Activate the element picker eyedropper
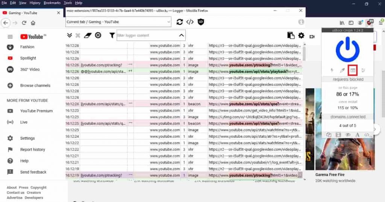The width and height of the screenshot is (385, 202). [342, 70]
